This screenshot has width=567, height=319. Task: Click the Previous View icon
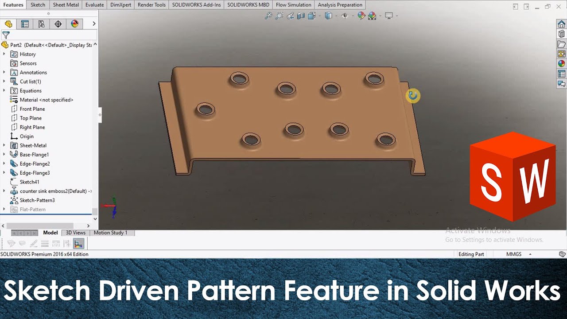(x=290, y=16)
